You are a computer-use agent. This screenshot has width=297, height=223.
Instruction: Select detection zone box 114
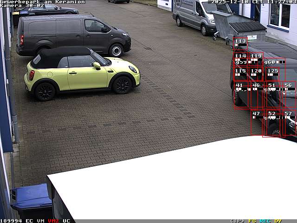click(x=240, y=59)
